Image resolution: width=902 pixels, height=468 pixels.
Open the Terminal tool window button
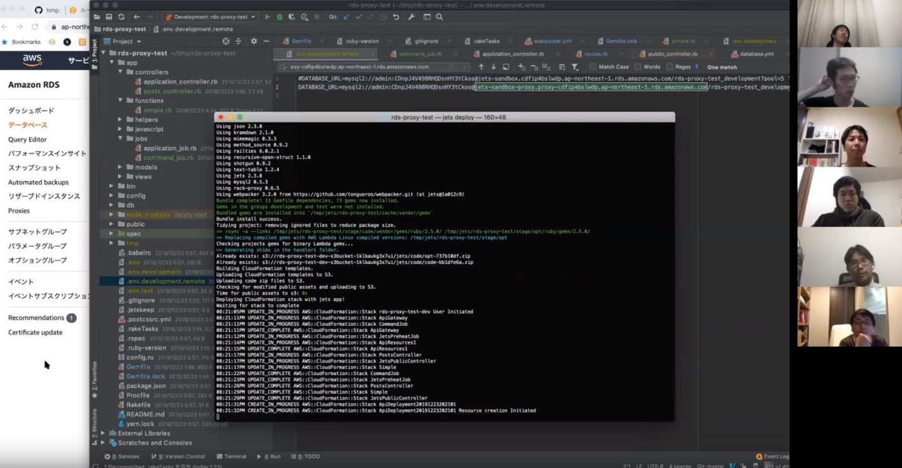pos(231,457)
